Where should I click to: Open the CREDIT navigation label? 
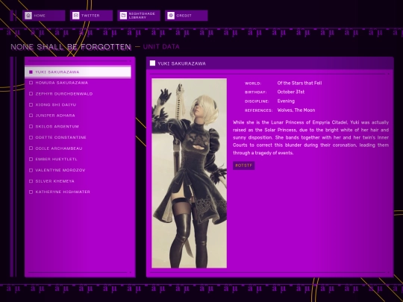(x=184, y=16)
